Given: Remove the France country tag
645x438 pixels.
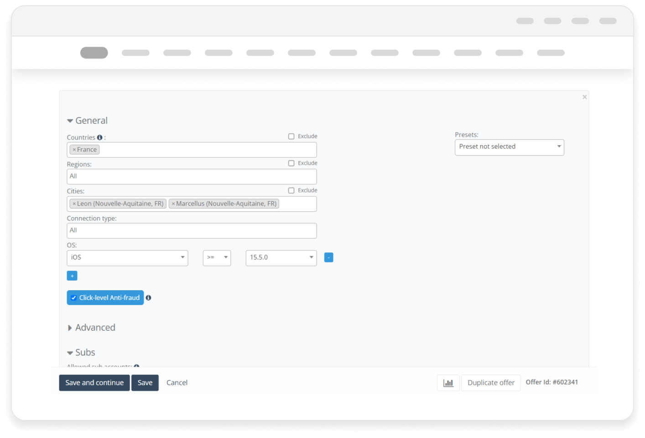Looking at the screenshot, I should (74, 150).
